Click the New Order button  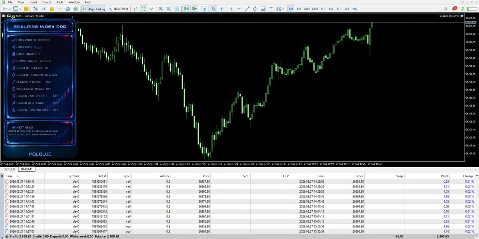click(119, 9)
